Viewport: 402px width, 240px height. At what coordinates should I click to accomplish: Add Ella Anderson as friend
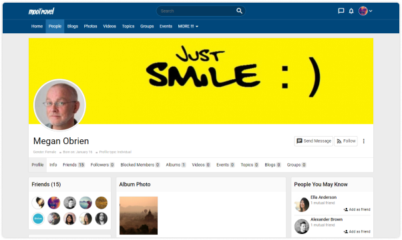click(357, 209)
